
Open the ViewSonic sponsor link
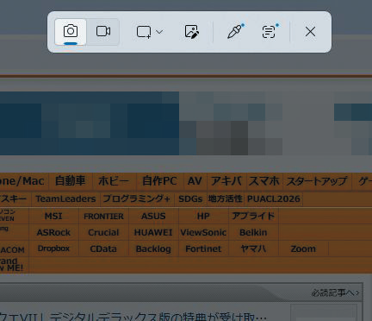click(x=203, y=232)
